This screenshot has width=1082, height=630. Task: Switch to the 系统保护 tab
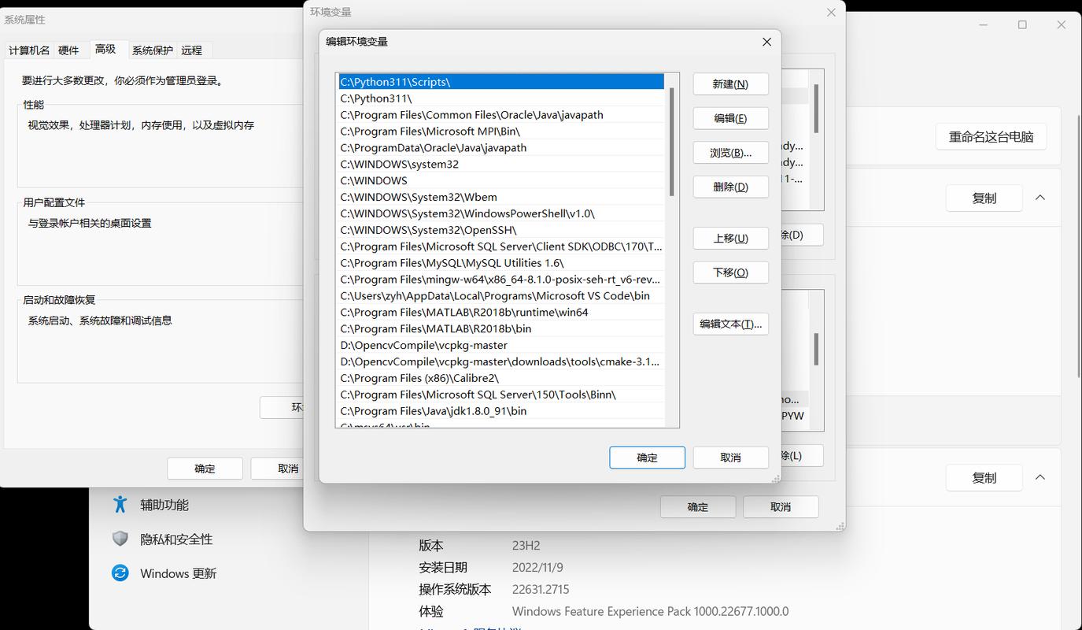[153, 50]
